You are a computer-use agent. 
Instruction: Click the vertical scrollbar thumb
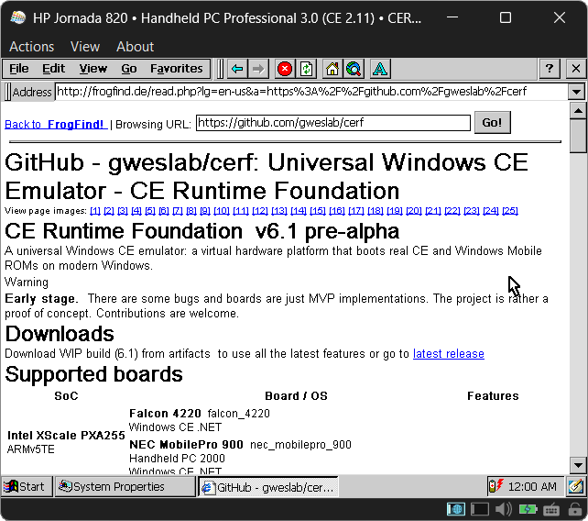[x=578, y=136]
